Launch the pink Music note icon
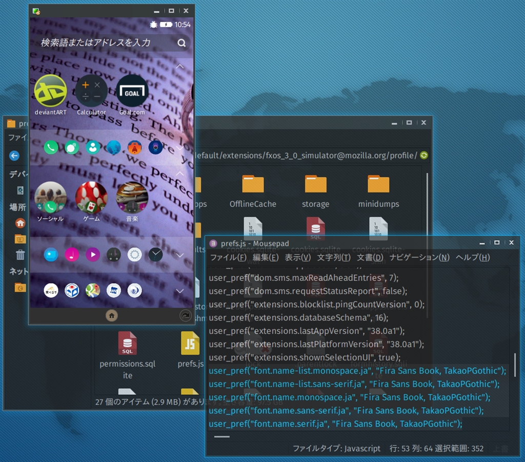This screenshot has width=525, height=462. 72,255
